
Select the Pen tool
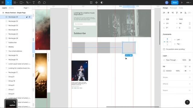click(x=27, y=2)
